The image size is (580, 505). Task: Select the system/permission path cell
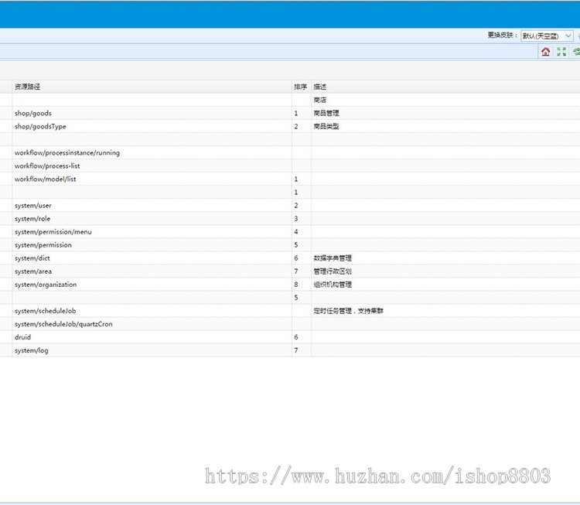pyautogui.click(x=152, y=245)
